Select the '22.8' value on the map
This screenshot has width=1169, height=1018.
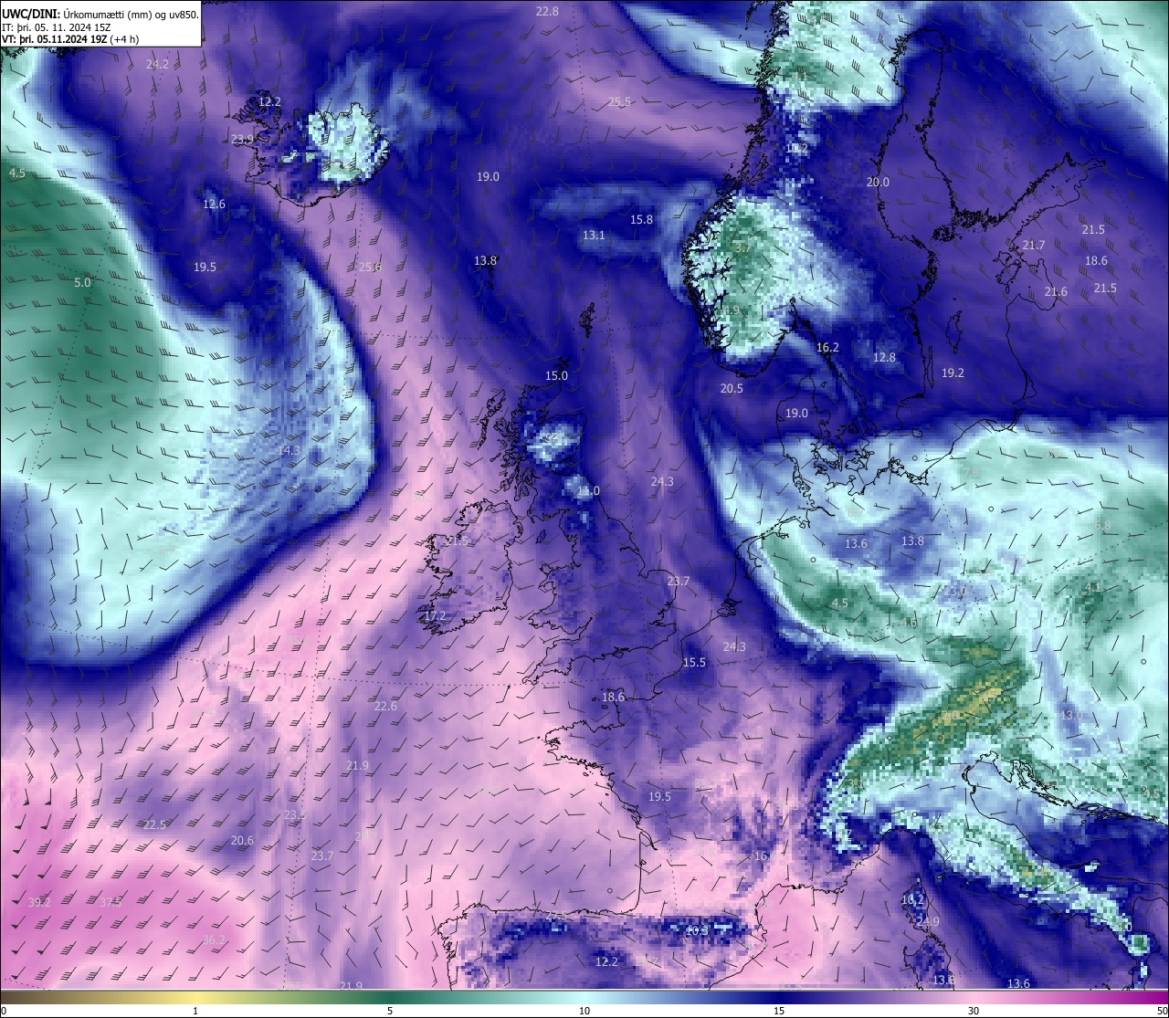(547, 11)
